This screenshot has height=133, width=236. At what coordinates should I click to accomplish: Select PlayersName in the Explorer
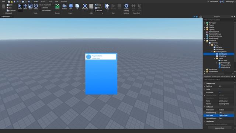[226, 65]
